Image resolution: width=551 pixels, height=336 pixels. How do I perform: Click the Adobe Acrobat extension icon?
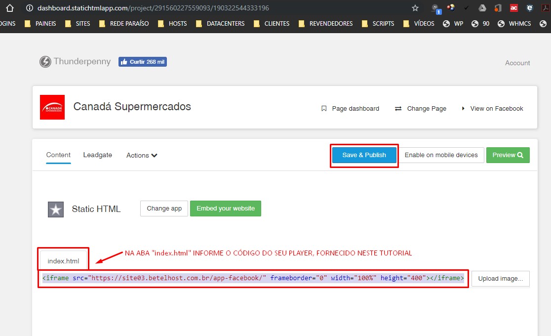[x=546, y=8]
